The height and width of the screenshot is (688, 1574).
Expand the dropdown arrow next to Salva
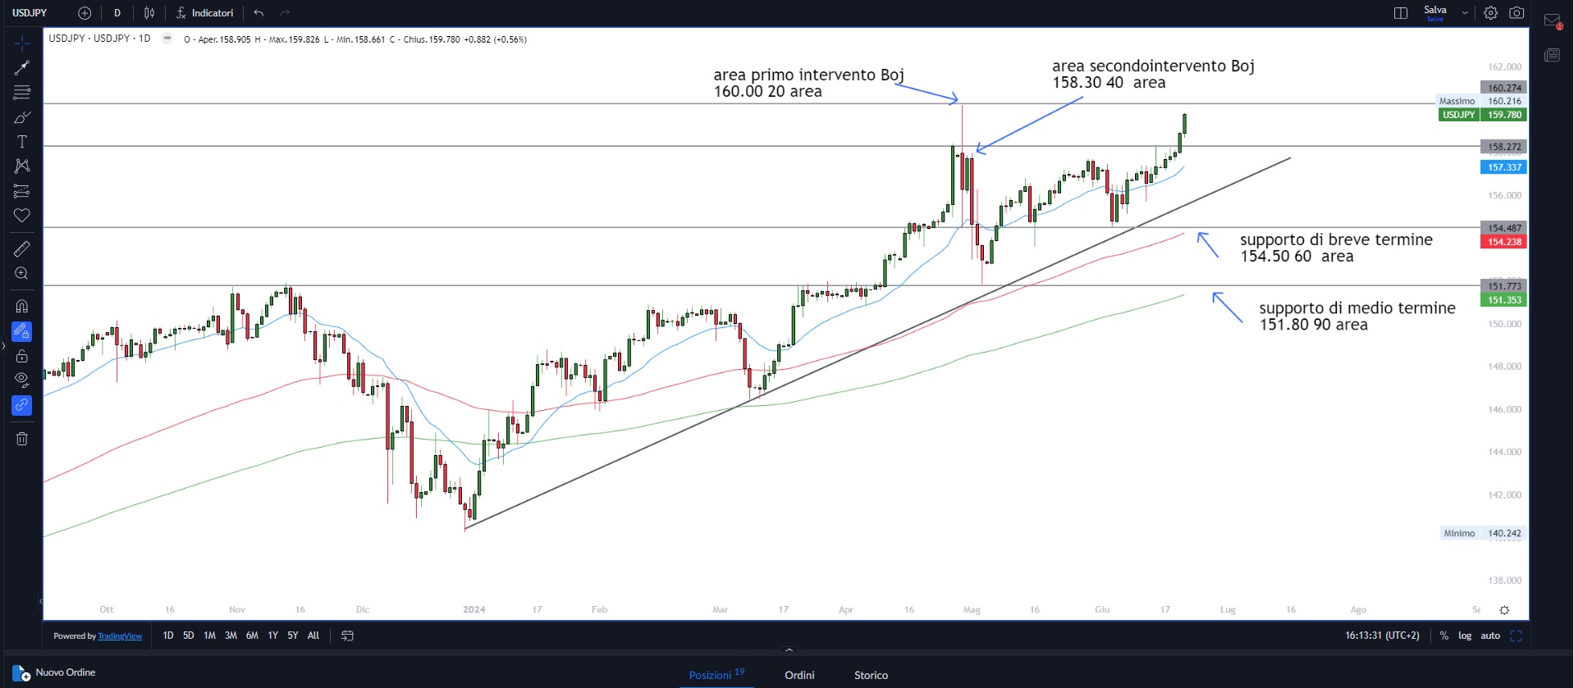click(x=1465, y=13)
